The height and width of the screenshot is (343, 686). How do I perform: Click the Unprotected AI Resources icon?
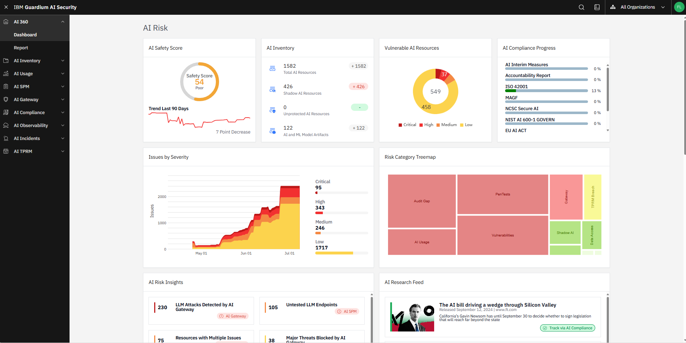272,110
